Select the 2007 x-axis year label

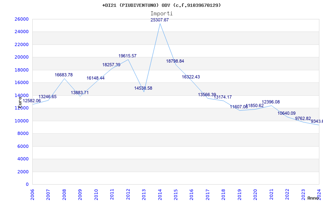click(48, 195)
